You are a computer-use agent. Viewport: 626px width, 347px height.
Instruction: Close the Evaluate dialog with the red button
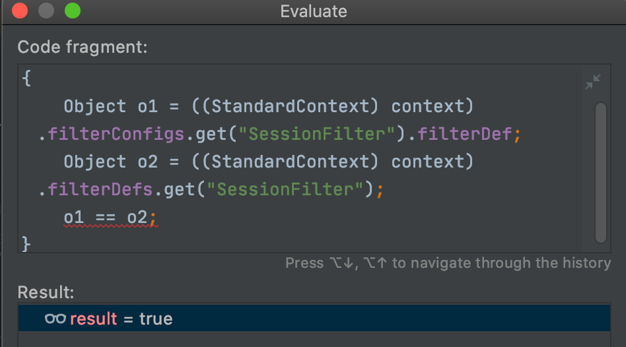coord(20,11)
